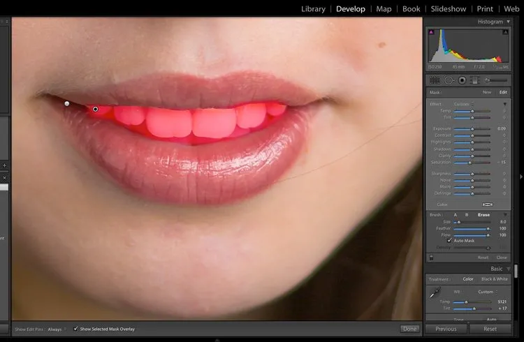This screenshot has width=524, height=342.
Task: Select the Graduated Filter tool icon
Action: [474, 80]
